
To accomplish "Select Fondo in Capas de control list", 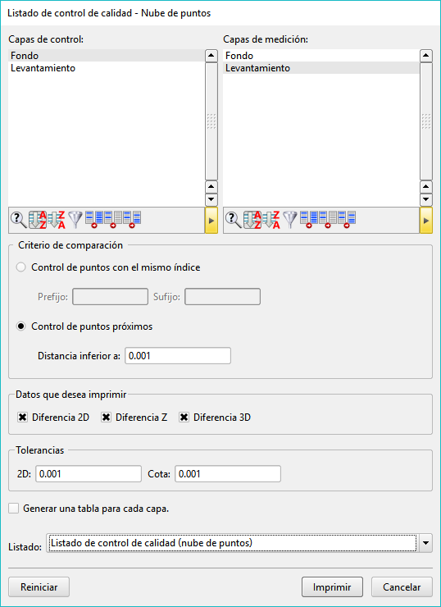I will click(x=106, y=55).
